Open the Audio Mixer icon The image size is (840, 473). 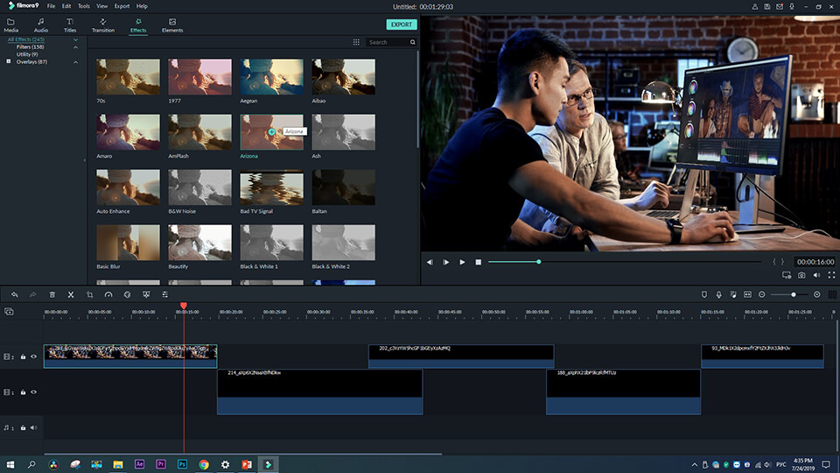(x=733, y=294)
